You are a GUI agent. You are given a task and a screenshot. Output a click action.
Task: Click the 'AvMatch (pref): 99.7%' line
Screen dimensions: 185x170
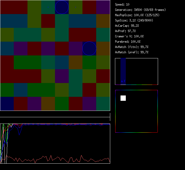tap(132, 52)
